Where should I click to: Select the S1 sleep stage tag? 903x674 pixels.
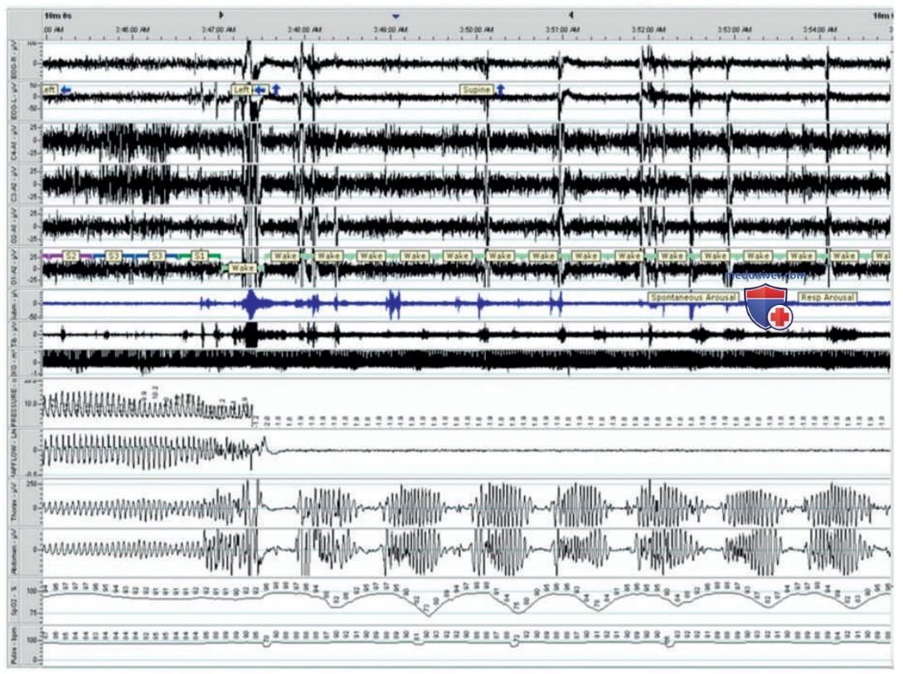coord(199,255)
